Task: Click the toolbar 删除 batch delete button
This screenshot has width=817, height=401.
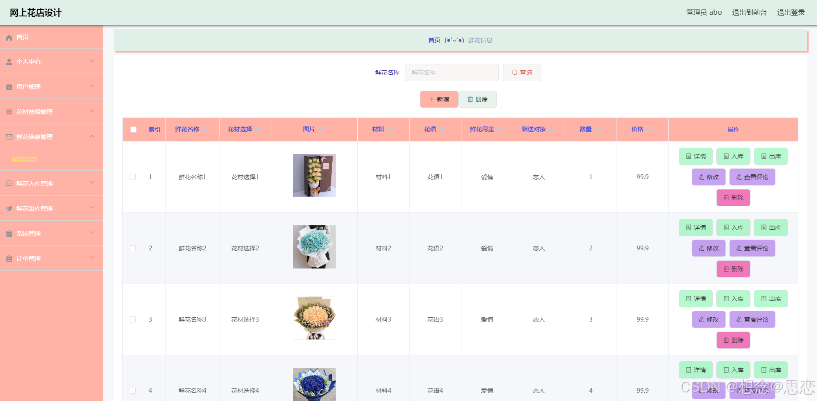Action: (x=477, y=99)
